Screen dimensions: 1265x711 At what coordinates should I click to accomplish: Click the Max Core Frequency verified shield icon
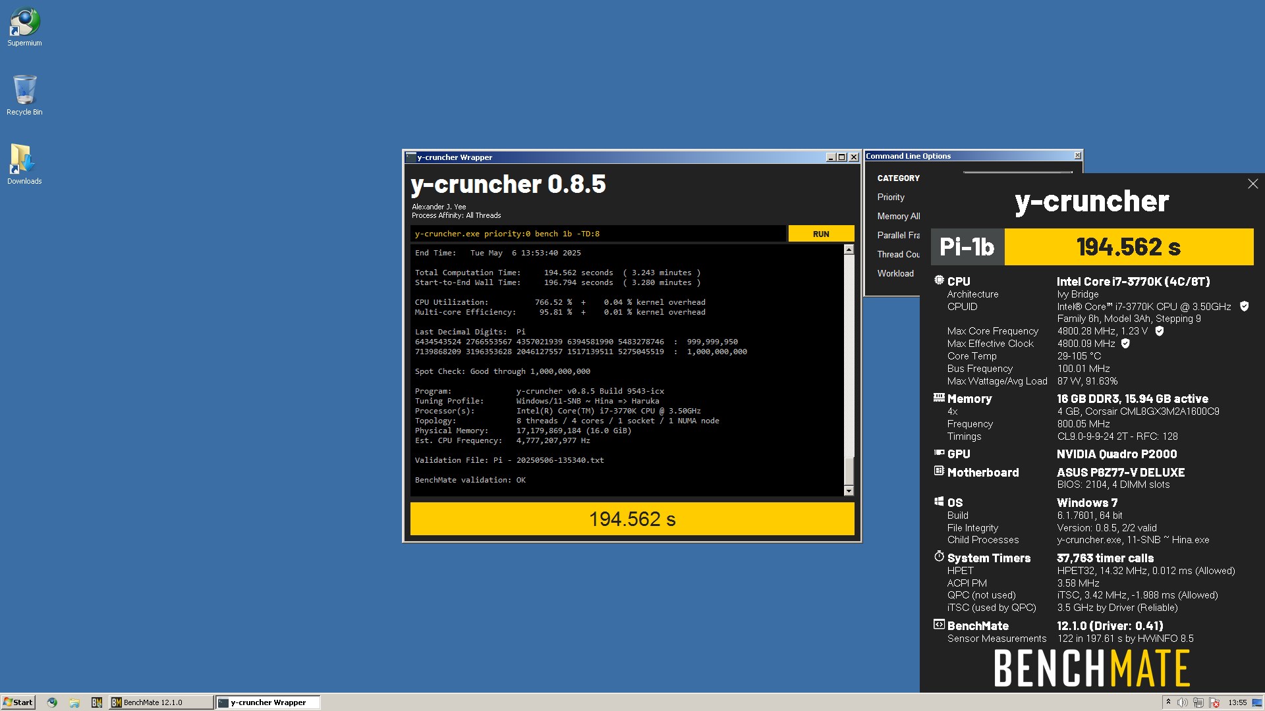(x=1159, y=331)
